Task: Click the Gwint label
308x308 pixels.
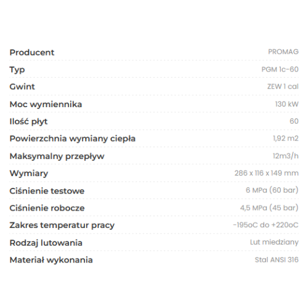Action: pyautogui.click(x=22, y=87)
